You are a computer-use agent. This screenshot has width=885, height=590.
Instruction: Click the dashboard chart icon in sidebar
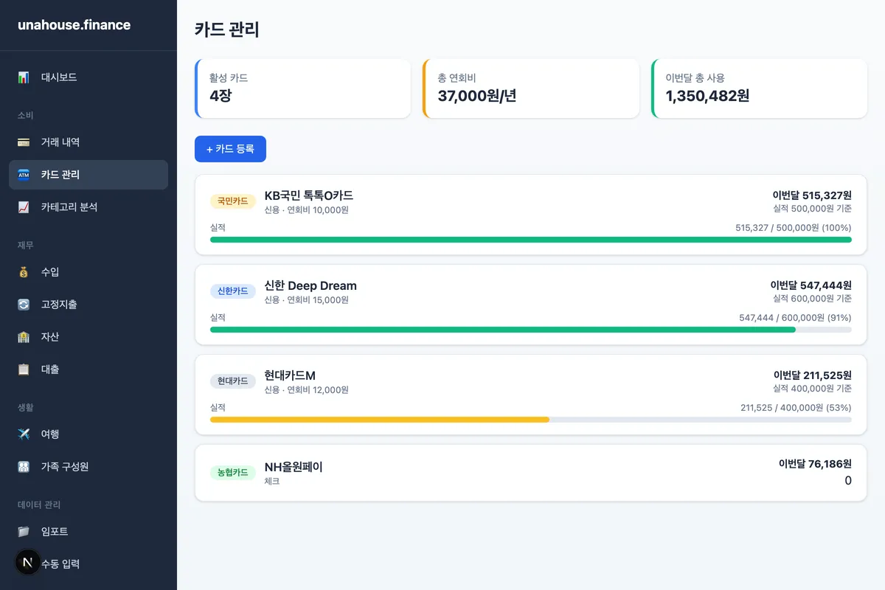click(x=24, y=77)
